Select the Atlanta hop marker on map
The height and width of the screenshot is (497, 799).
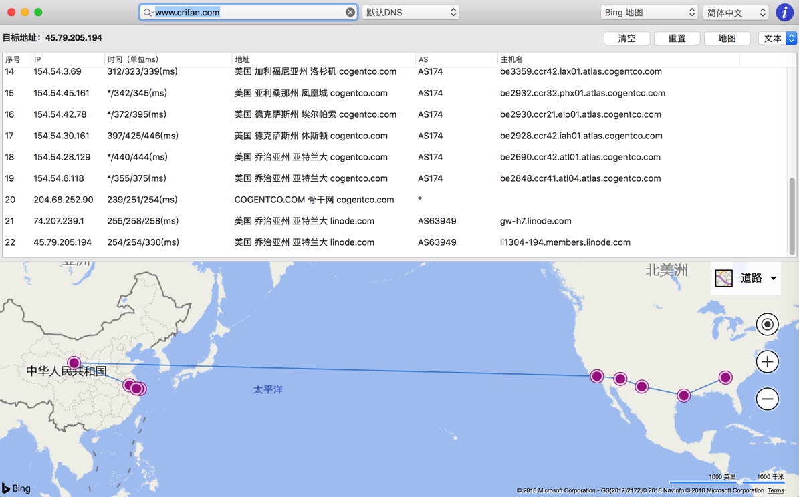(x=725, y=378)
